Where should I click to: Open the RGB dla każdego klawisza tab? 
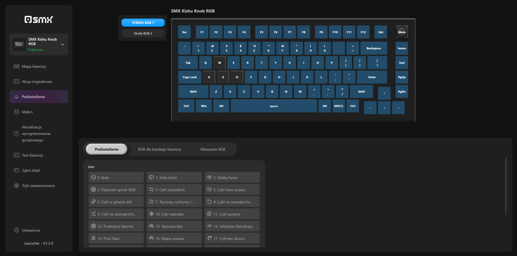159,149
